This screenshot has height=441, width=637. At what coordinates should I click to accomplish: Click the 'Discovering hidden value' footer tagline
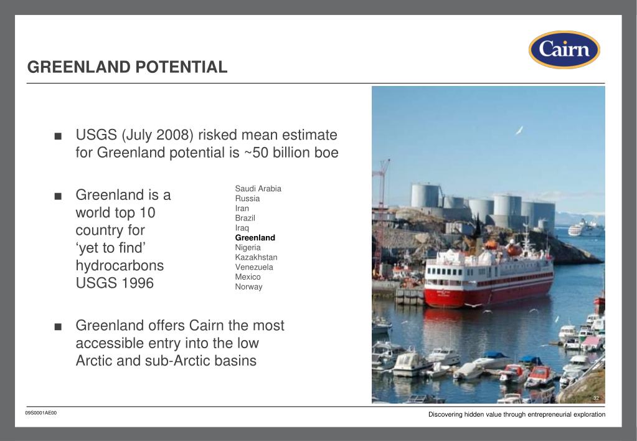pyautogui.click(x=517, y=415)
